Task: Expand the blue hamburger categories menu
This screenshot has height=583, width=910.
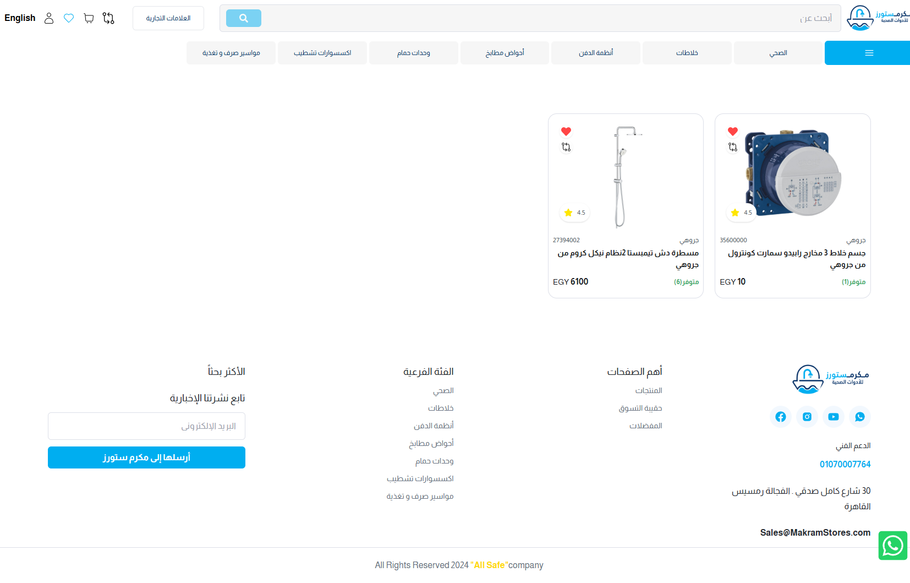Action: coord(869,53)
